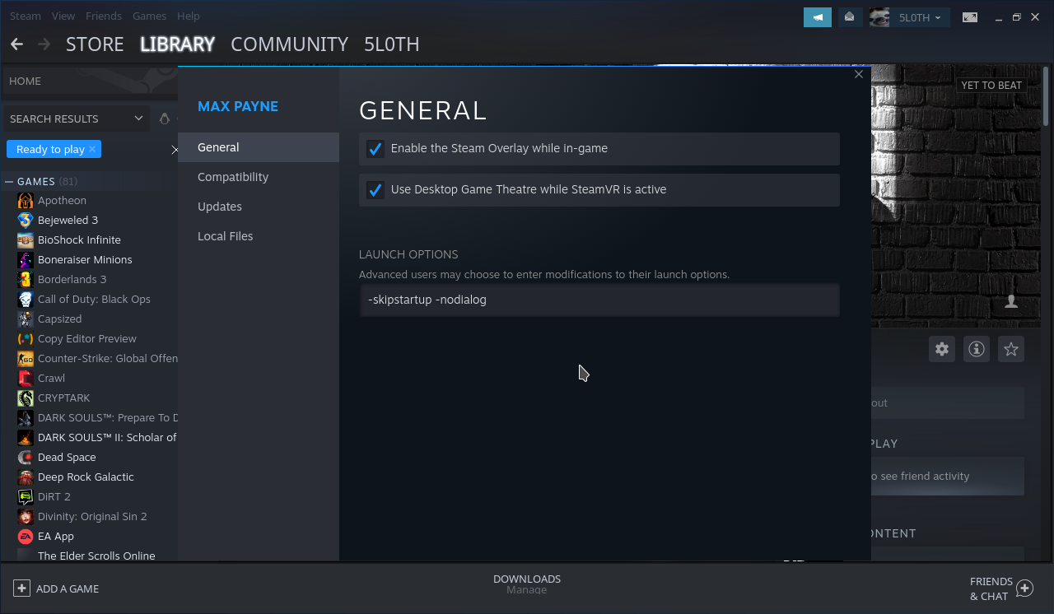Go to the LIBRARY section
This screenshot has width=1054, height=614.
point(177,44)
